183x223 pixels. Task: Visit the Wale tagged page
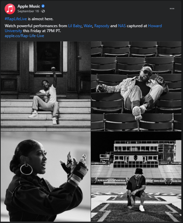pyautogui.click(x=88, y=26)
